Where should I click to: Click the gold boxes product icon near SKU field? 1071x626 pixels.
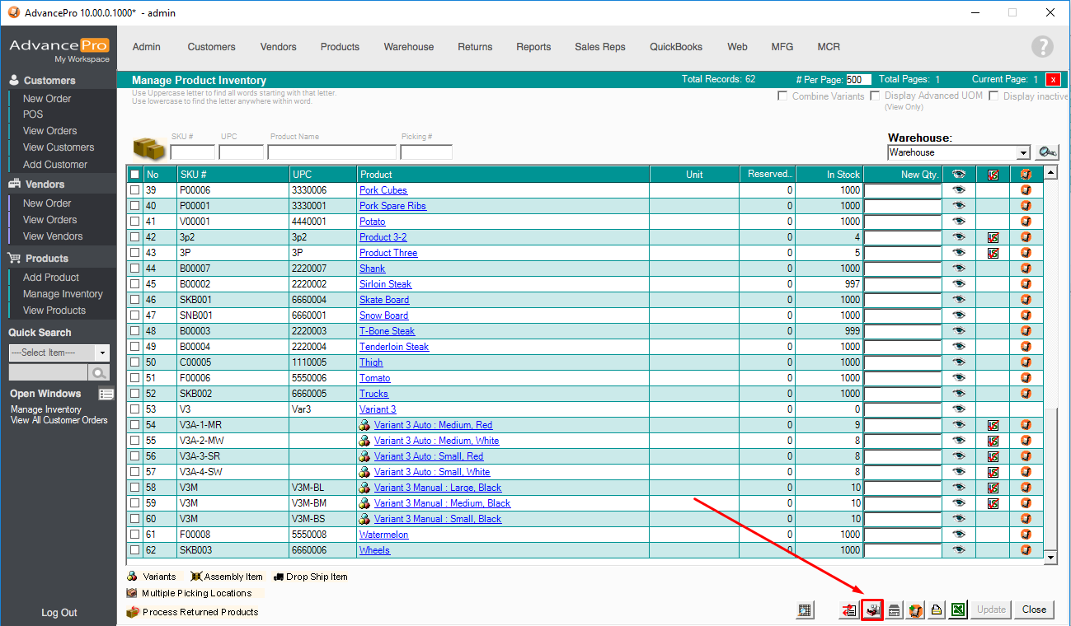coord(149,149)
